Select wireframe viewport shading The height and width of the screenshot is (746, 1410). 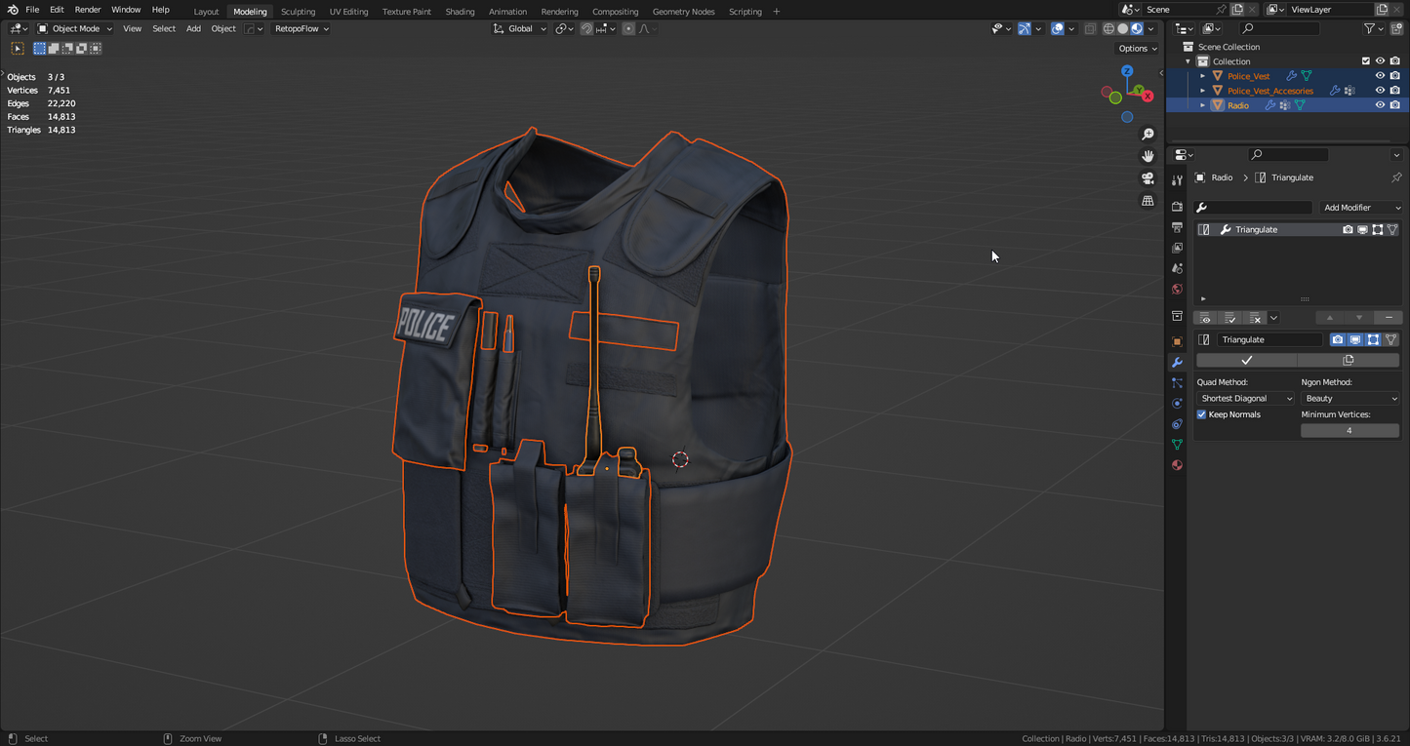[1108, 29]
